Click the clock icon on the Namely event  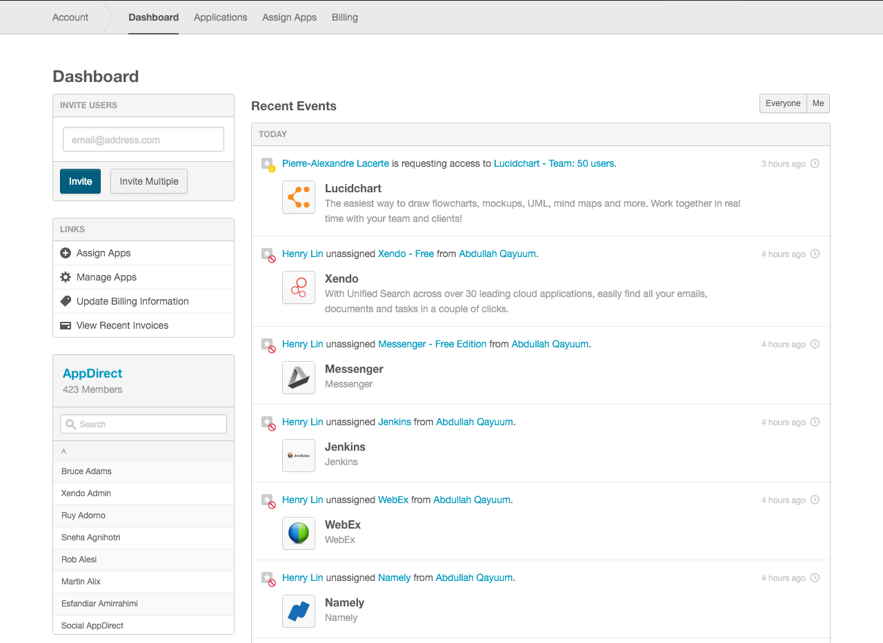815,578
